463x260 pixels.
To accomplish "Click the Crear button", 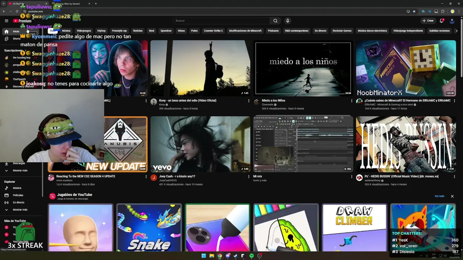I will tap(428, 21).
